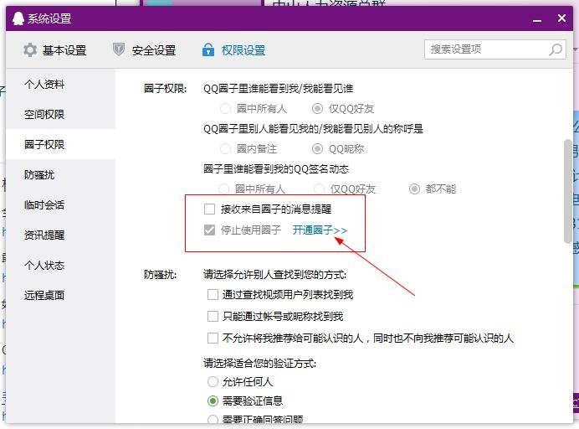Select the 需要正确回答问题 radio option
Viewport: 579px width, 429px height.
click(213, 420)
